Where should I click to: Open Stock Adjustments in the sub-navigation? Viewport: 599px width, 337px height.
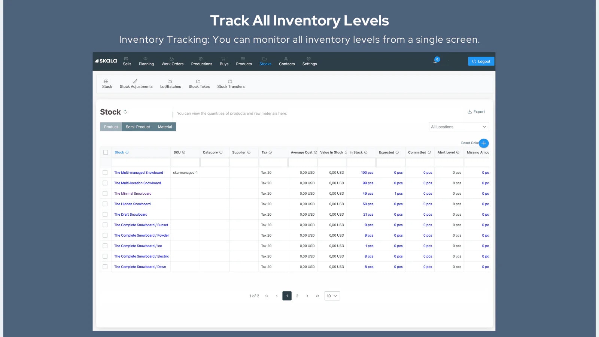136,84
